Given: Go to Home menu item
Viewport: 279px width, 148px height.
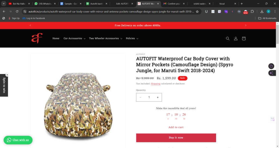Looking at the screenshot, I should click(x=56, y=38).
